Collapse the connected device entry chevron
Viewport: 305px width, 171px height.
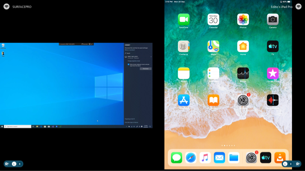pyautogui.click(x=151, y=57)
